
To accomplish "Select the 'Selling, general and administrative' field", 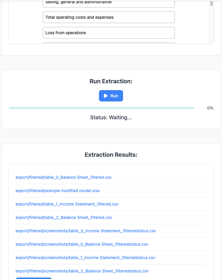I will coord(108,2).
